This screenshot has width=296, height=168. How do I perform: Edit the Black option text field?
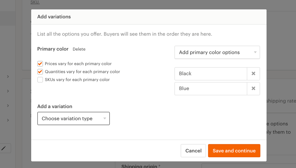click(211, 74)
